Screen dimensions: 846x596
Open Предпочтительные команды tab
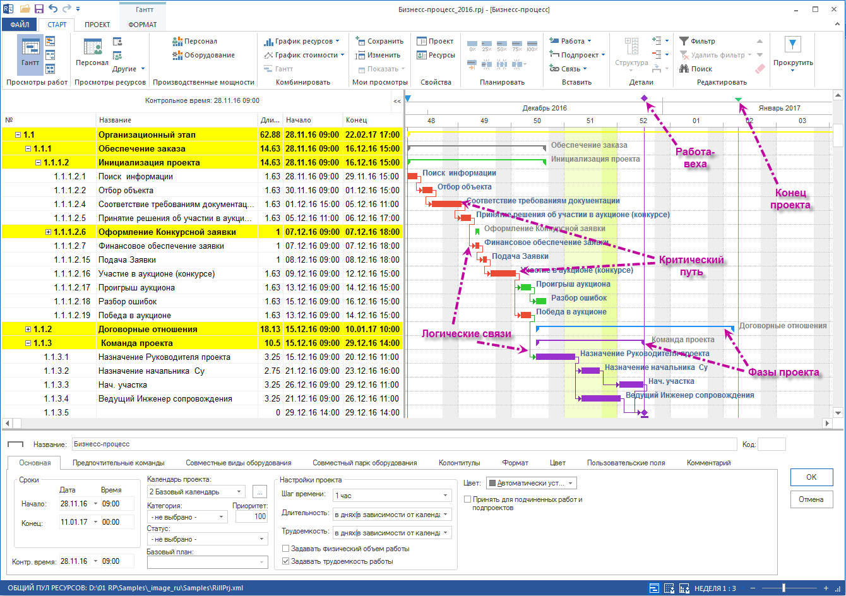click(118, 463)
